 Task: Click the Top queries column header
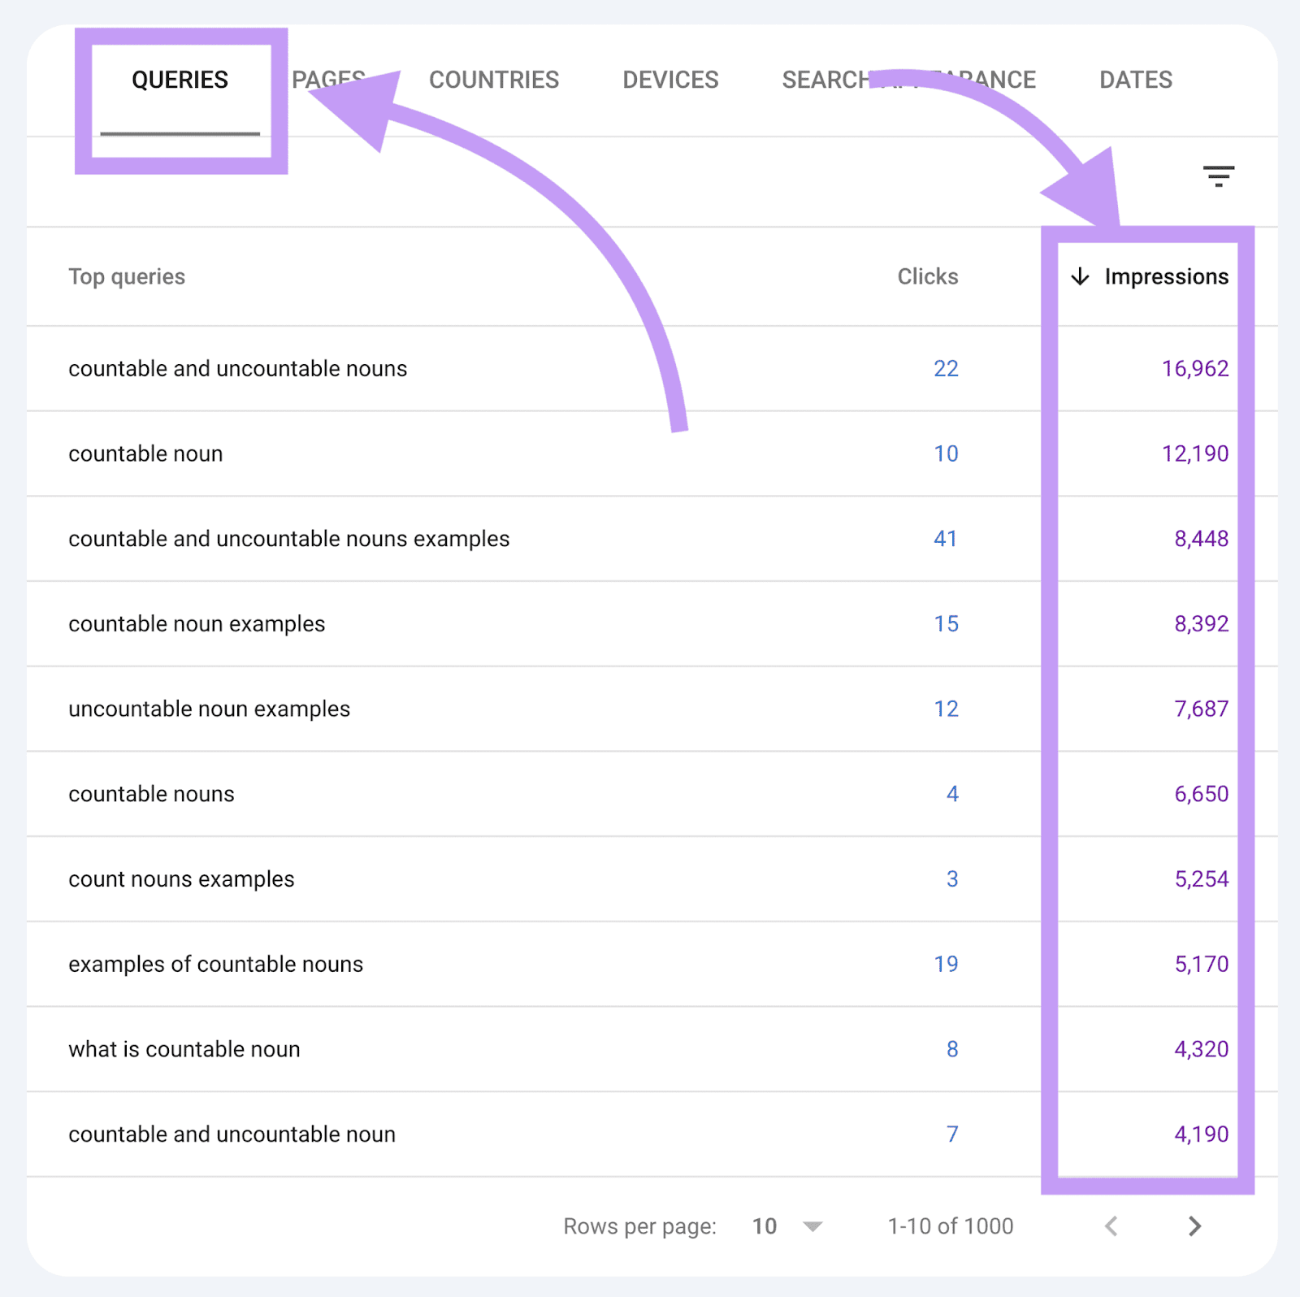[126, 276]
